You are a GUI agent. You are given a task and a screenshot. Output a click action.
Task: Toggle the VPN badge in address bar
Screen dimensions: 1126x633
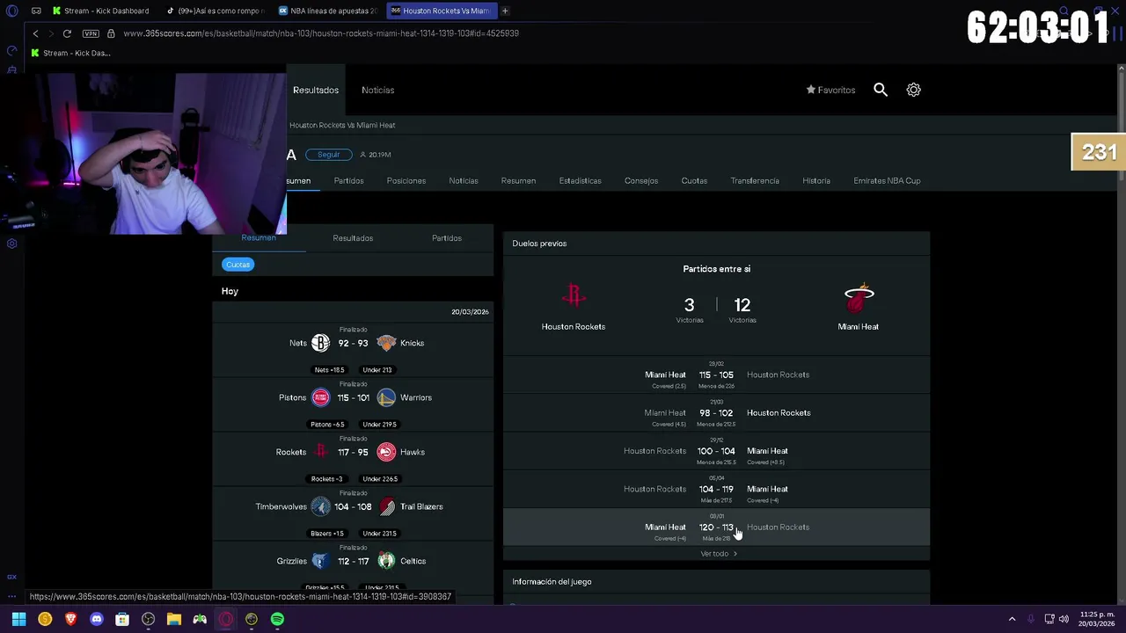pyautogui.click(x=91, y=33)
